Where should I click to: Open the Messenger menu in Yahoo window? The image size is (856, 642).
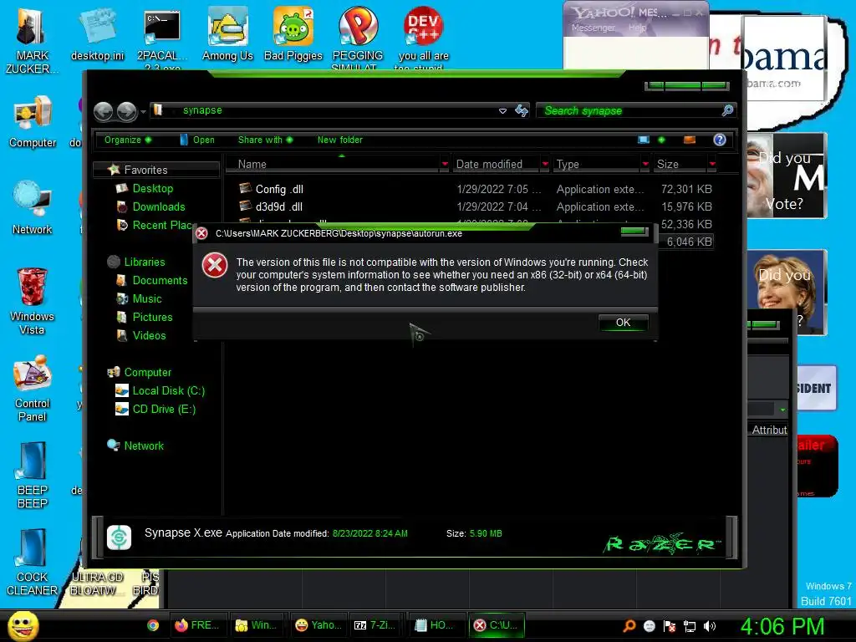593,28
